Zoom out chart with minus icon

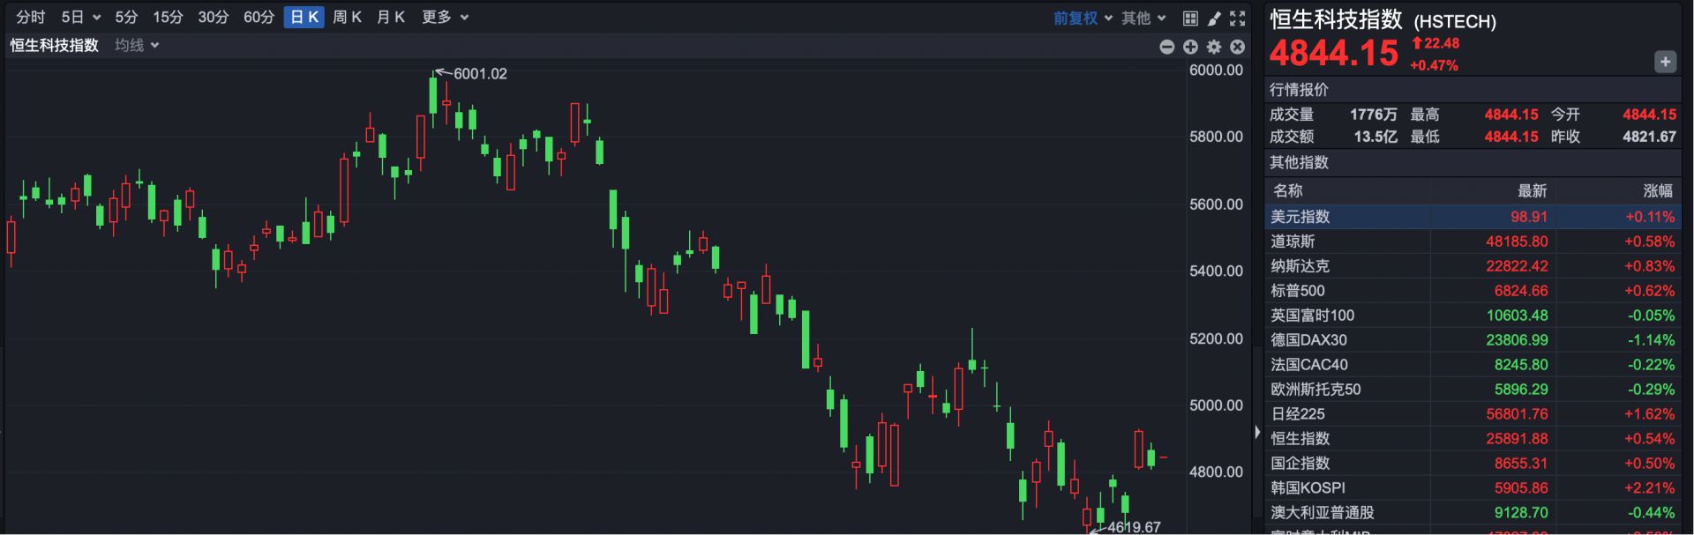pos(1166,47)
